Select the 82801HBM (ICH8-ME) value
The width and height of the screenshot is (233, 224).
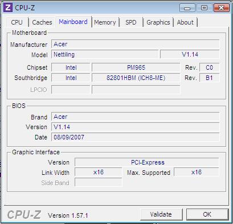click(x=136, y=78)
